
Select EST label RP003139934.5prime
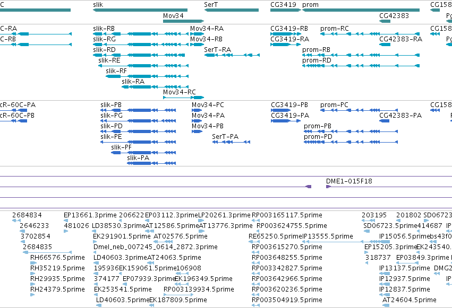click(x=199, y=289)
